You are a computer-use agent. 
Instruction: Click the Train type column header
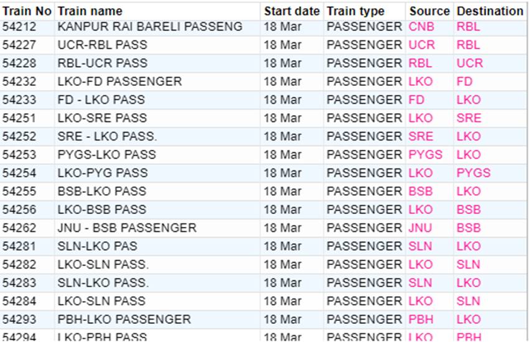355,11
